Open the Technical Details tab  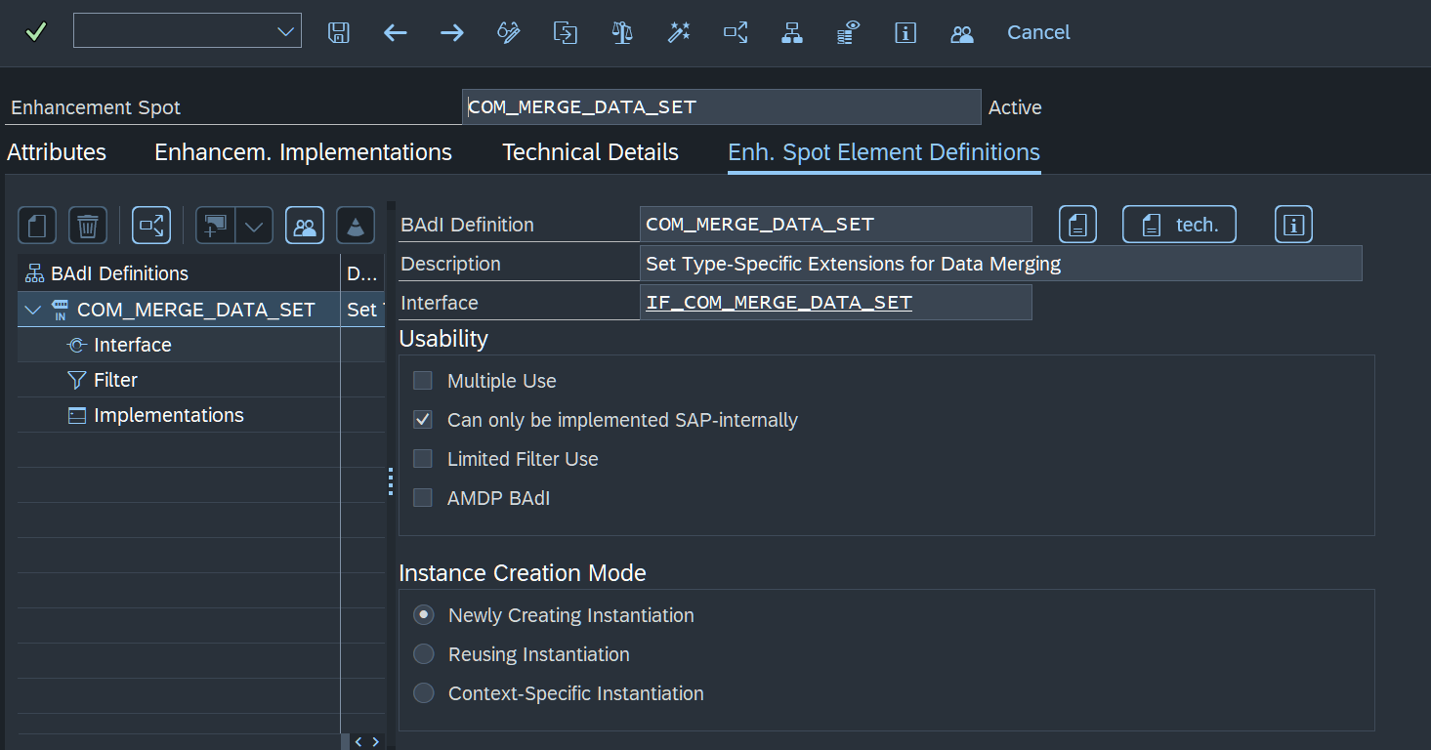(x=590, y=152)
